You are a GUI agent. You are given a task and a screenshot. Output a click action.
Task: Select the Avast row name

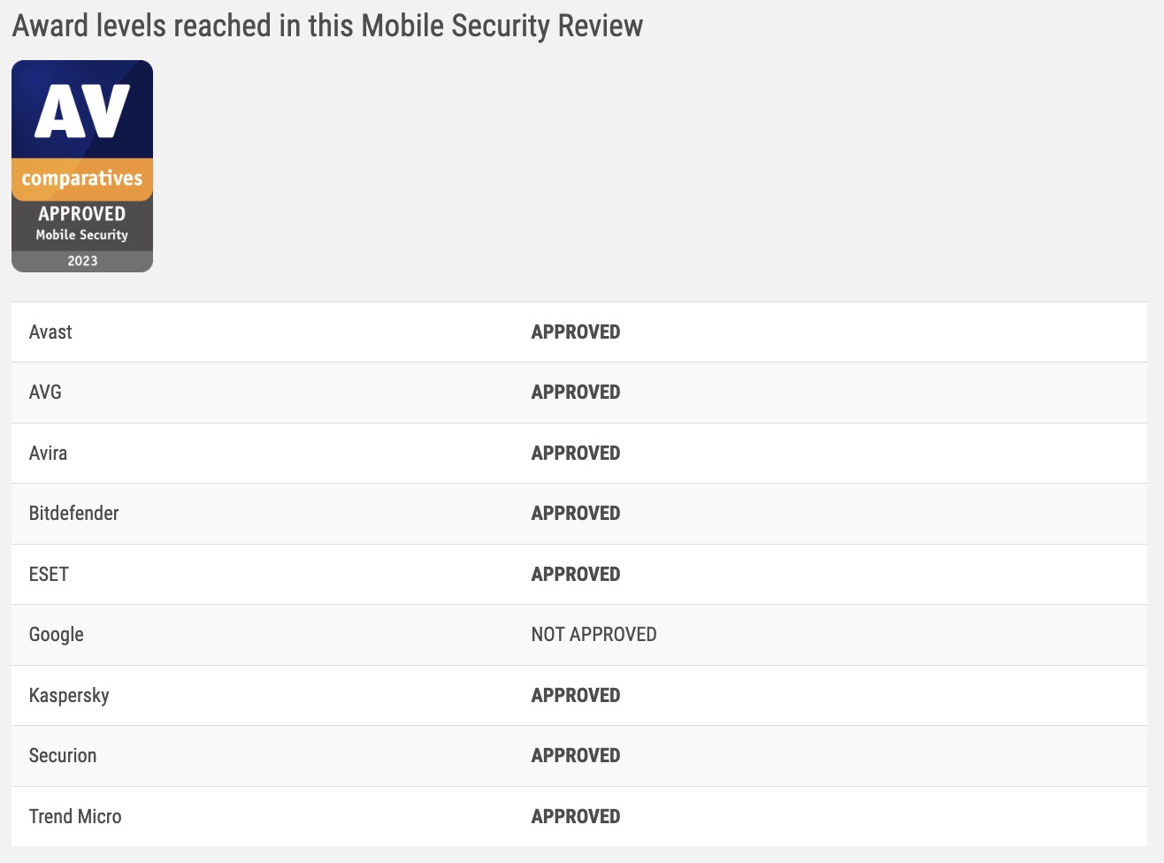pos(50,332)
